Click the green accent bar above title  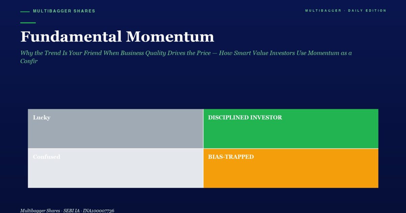point(28,23)
